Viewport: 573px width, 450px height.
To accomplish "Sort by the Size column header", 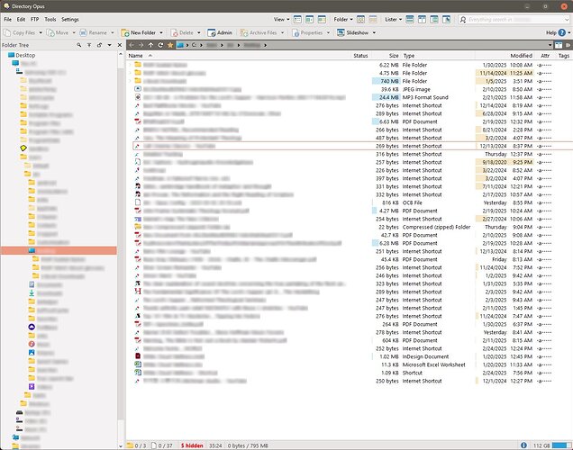I will (393, 56).
